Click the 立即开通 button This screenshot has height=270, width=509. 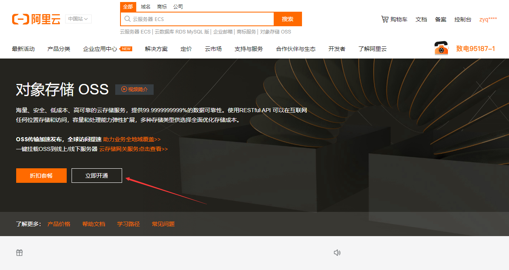[97, 176]
